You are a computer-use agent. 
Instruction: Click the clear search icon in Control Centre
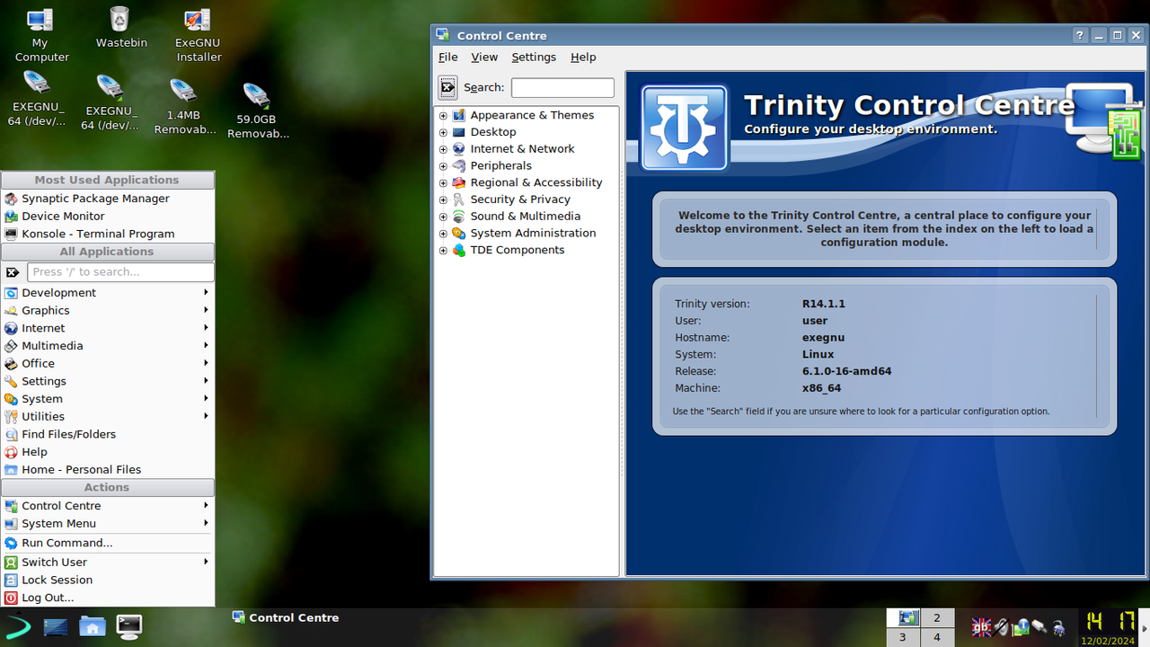447,87
